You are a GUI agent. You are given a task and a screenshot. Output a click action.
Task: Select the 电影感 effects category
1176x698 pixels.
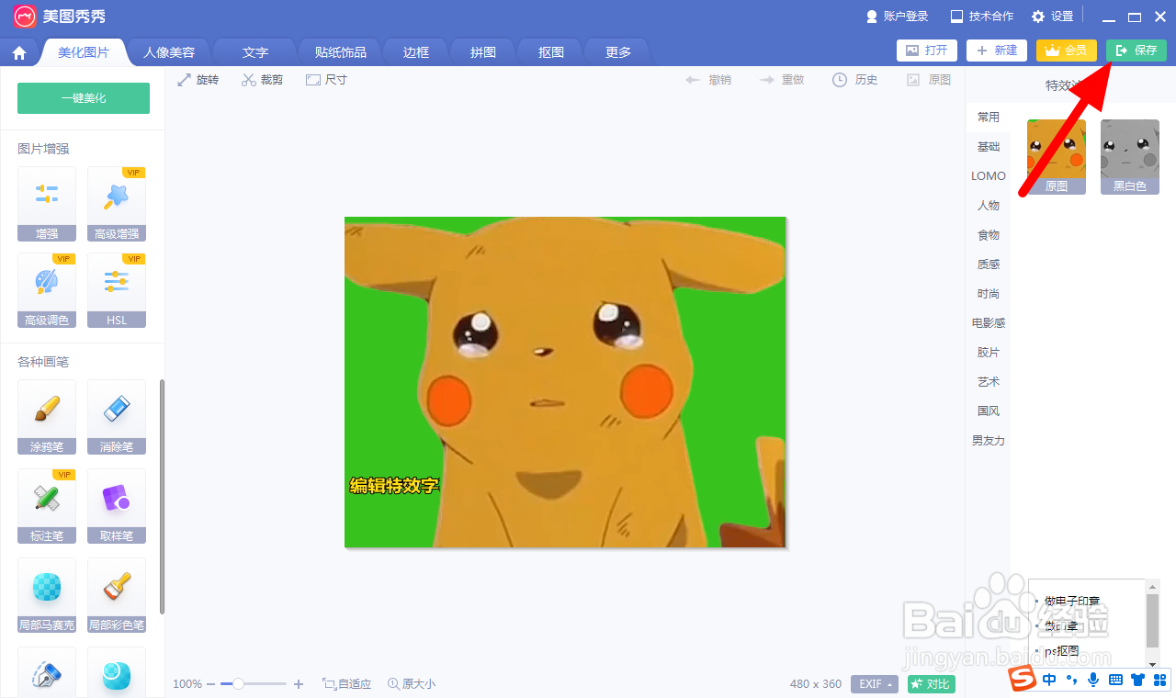(989, 323)
